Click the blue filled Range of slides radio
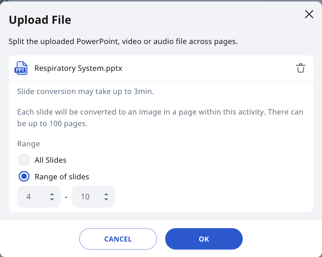Screen dimensions: 322x257 click(x=24, y=176)
